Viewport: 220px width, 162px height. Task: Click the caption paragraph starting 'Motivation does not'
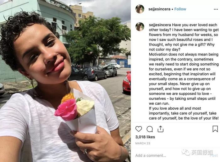184,79
